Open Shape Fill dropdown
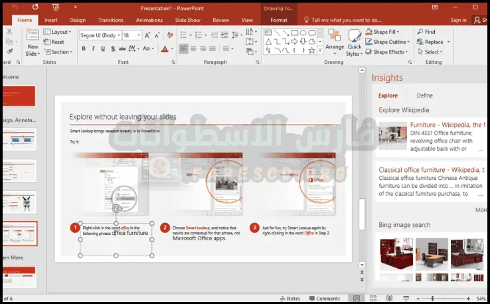Image resolution: width=490 pixels, height=304 pixels. (382, 32)
